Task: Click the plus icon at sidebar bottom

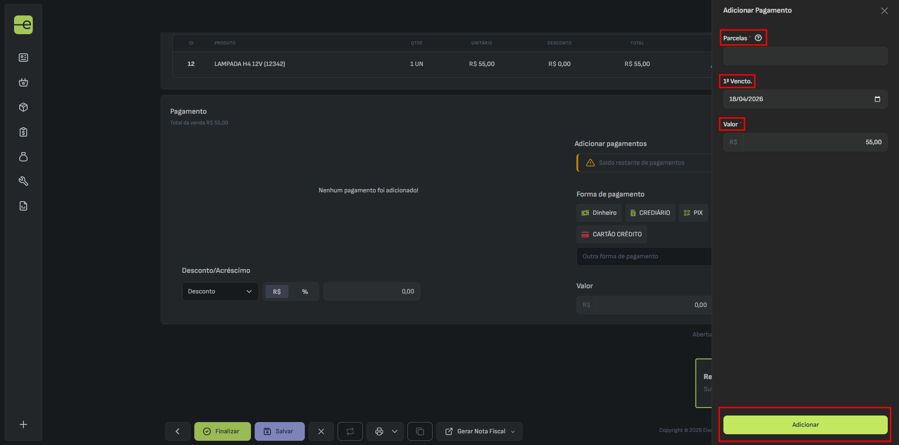Action: (x=23, y=424)
